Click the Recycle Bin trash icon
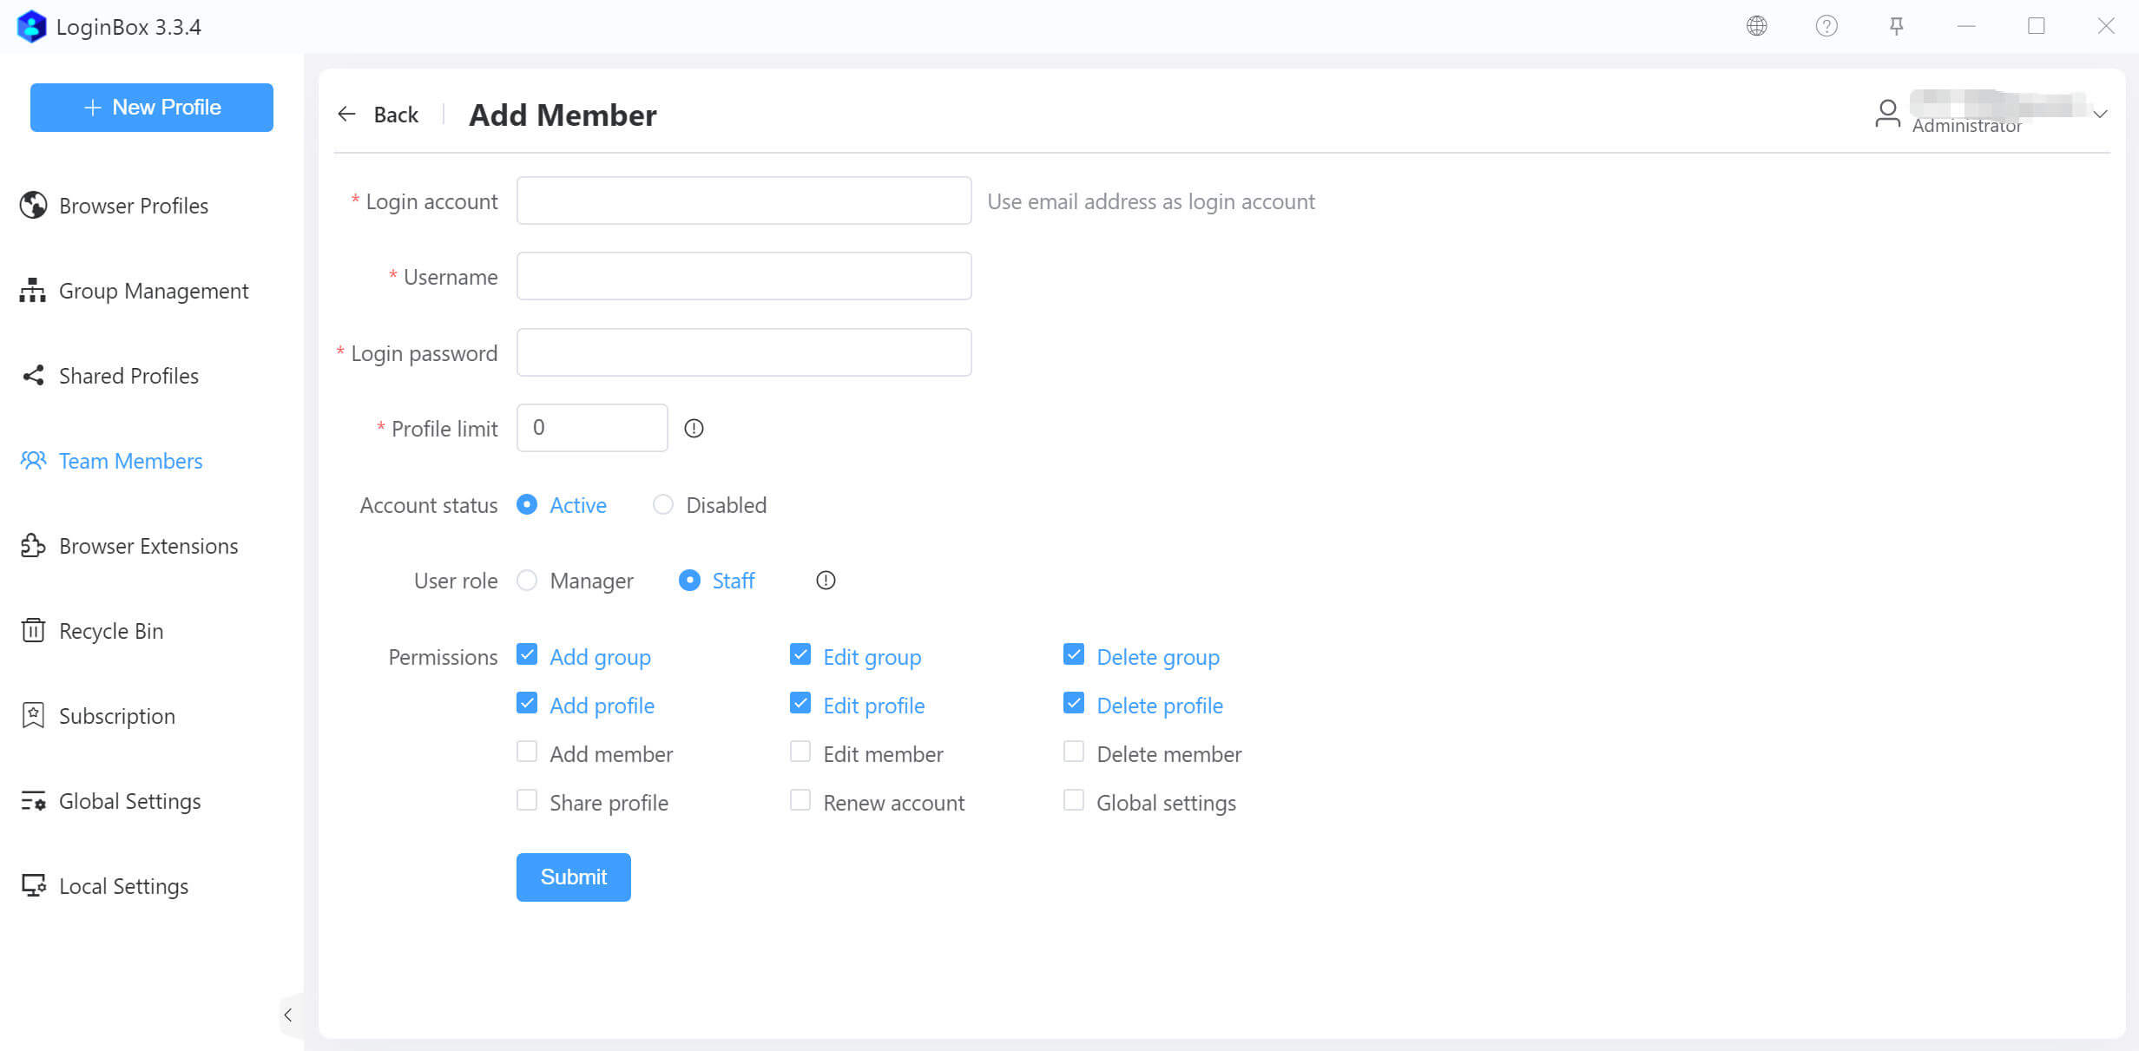This screenshot has height=1051, width=2139. click(33, 631)
